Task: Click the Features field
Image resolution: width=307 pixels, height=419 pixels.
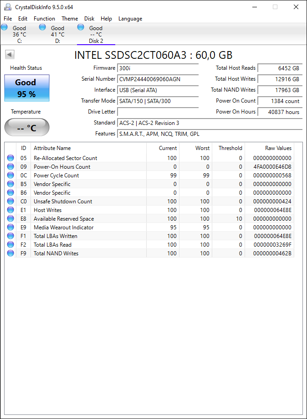Action: point(210,134)
